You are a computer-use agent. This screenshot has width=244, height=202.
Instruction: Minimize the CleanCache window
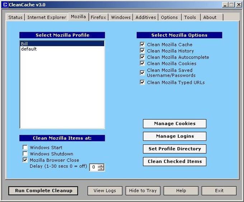point(225,5)
